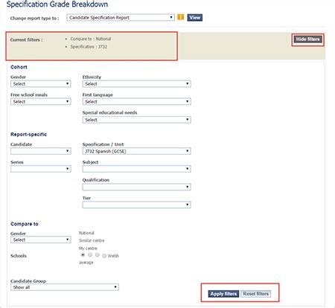Open the Cohort Gender dropdown
This screenshot has width=335, height=308.
(x=41, y=84)
